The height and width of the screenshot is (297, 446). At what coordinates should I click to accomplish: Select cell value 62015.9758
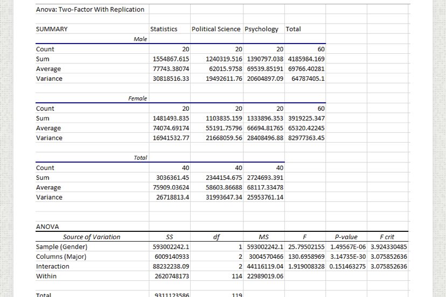click(x=226, y=69)
